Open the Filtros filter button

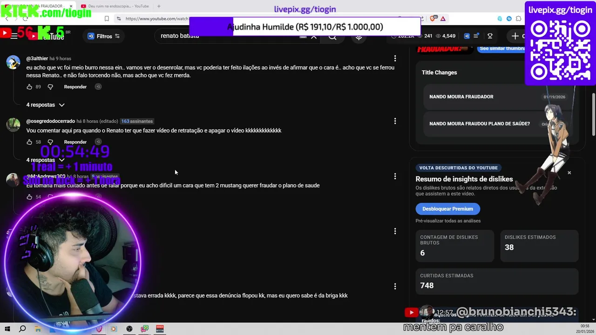pyautogui.click(x=104, y=36)
